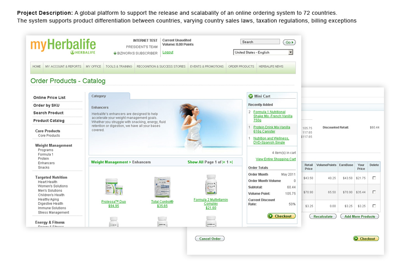Click the $35.65 price link

[x=162, y=206]
